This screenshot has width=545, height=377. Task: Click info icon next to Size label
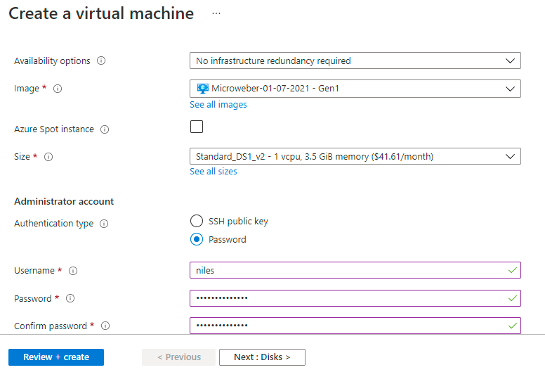[x=49, y=157]
